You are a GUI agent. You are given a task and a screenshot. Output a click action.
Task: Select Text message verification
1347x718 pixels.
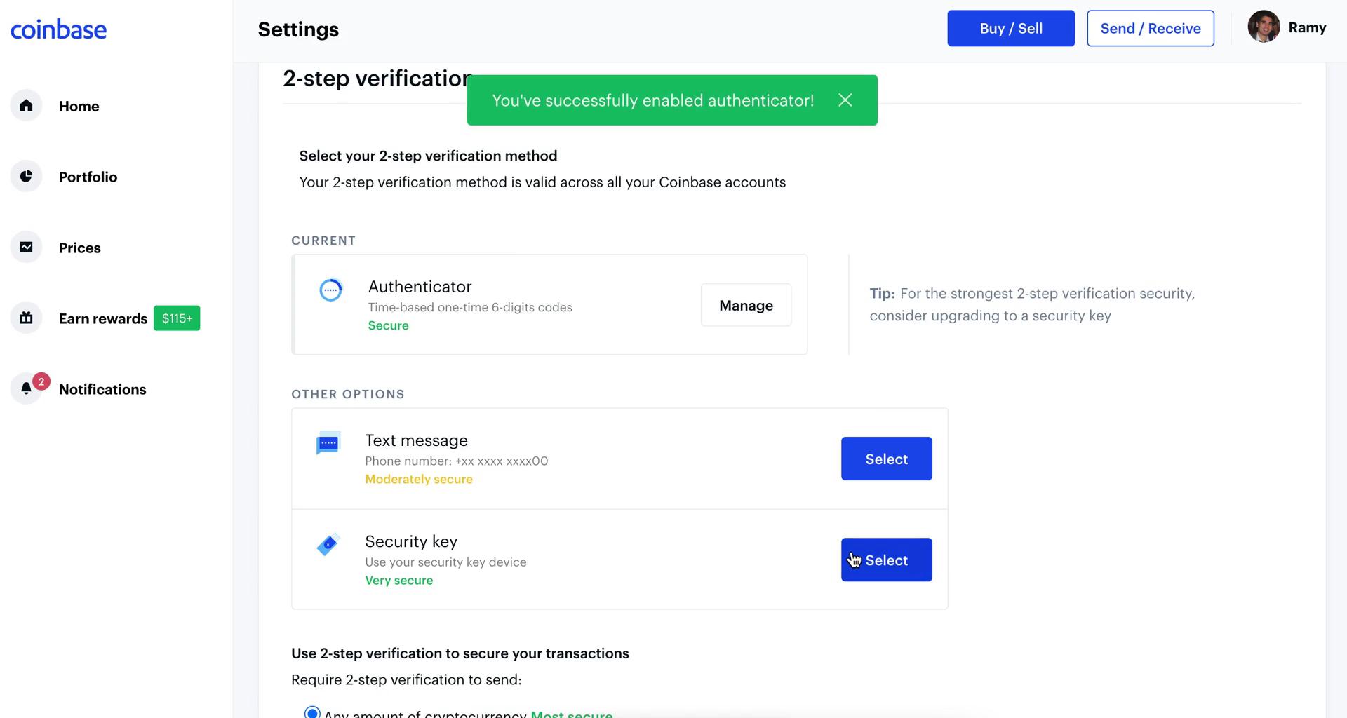(x=886, y=459)
